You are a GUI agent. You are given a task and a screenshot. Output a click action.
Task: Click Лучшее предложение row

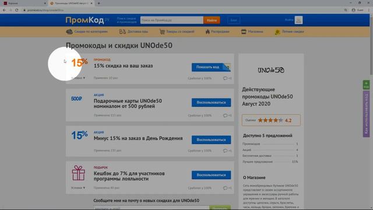(270, 162)
